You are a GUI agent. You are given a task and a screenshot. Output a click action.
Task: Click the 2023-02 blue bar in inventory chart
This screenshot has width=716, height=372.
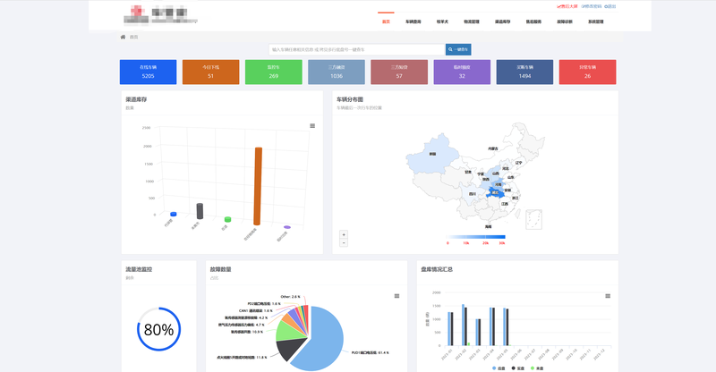[x=463, y=325]
